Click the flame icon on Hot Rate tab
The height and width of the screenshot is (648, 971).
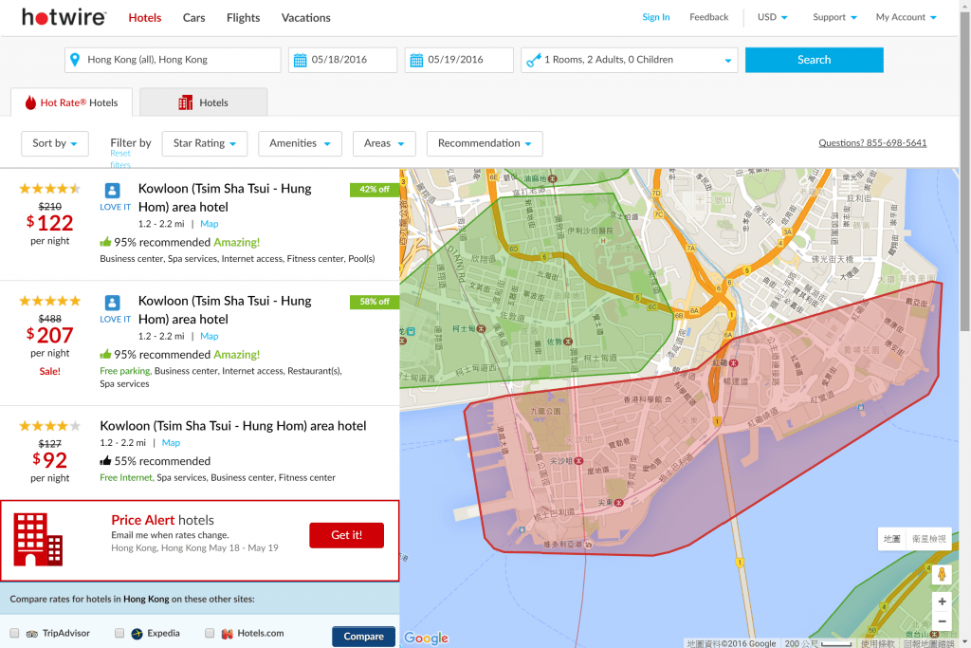tap(30, 102)
